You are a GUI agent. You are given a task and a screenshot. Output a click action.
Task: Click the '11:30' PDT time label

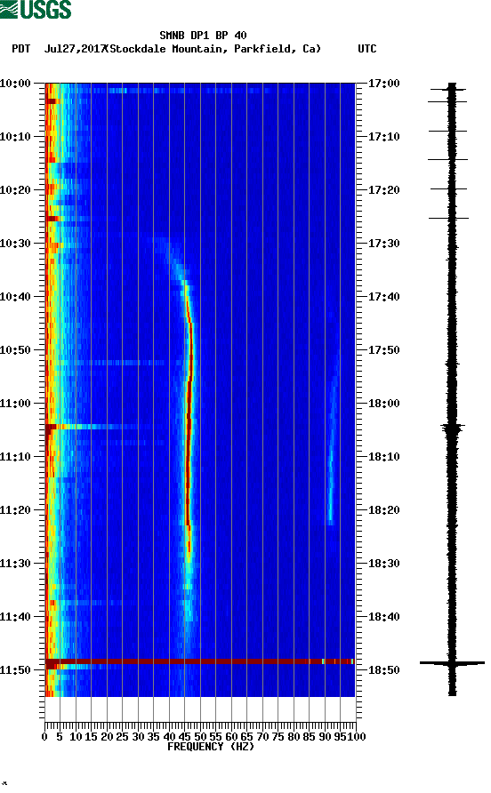[15, 564]
